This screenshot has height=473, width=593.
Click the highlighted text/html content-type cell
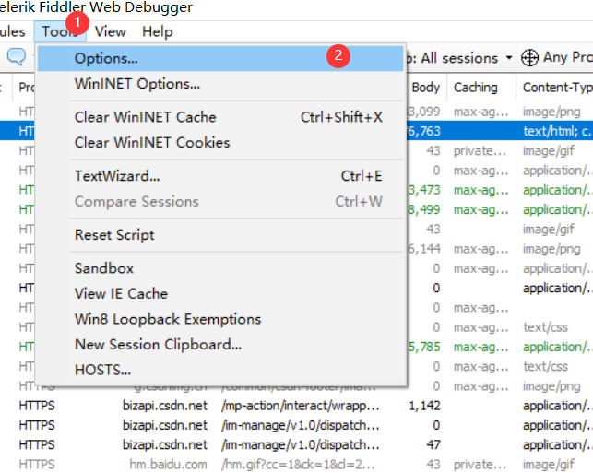pyautogui.click(x=557, y=131)
